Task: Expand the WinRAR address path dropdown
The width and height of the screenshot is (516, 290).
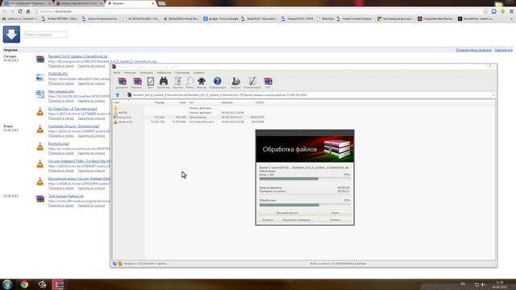Action: [x=493, y=95]
